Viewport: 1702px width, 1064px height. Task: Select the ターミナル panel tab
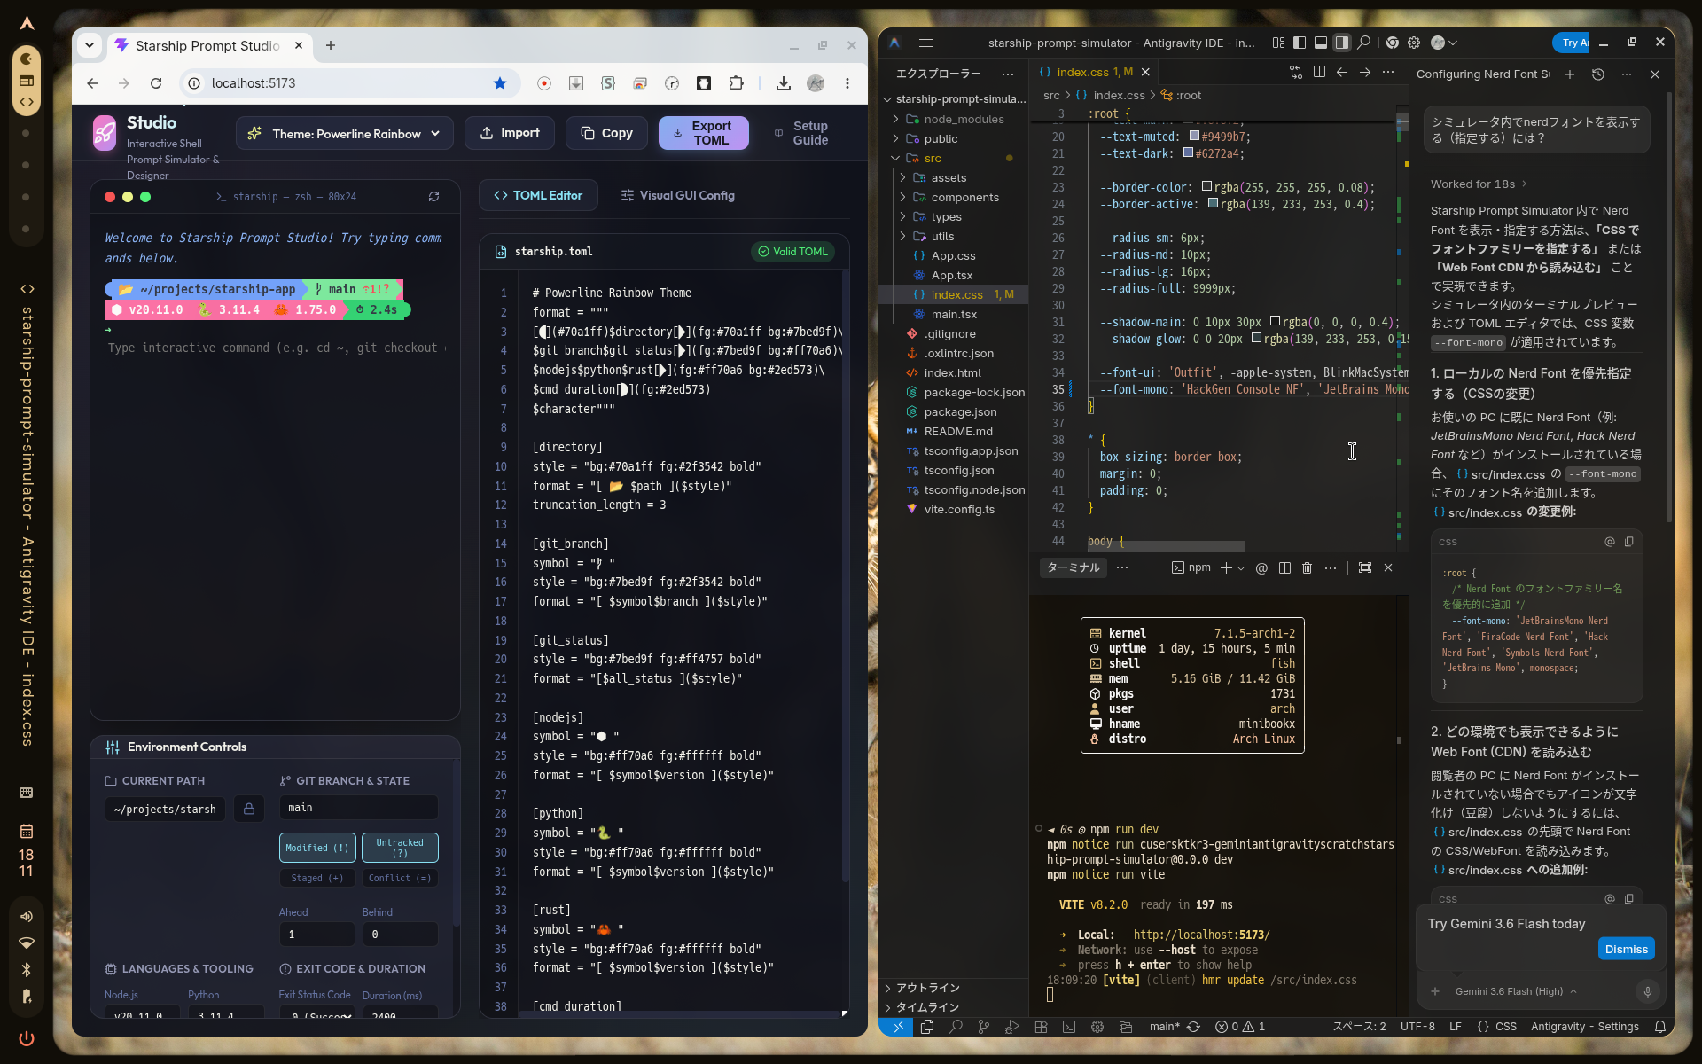pos(1073,567)
